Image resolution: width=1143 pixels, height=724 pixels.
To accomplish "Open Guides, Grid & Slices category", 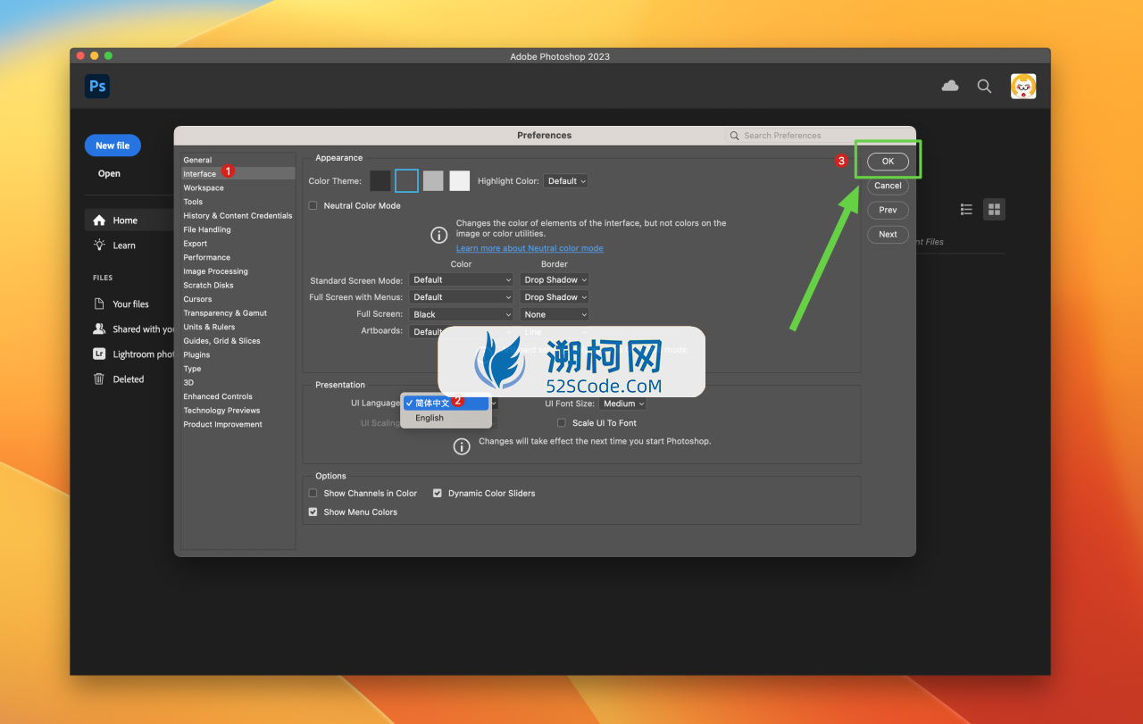I will pos(238,341).
